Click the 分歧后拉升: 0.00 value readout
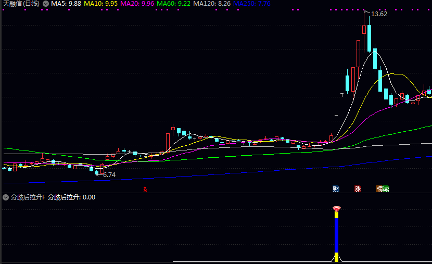Viewport: 432px width, 264px height. [71, 197]
